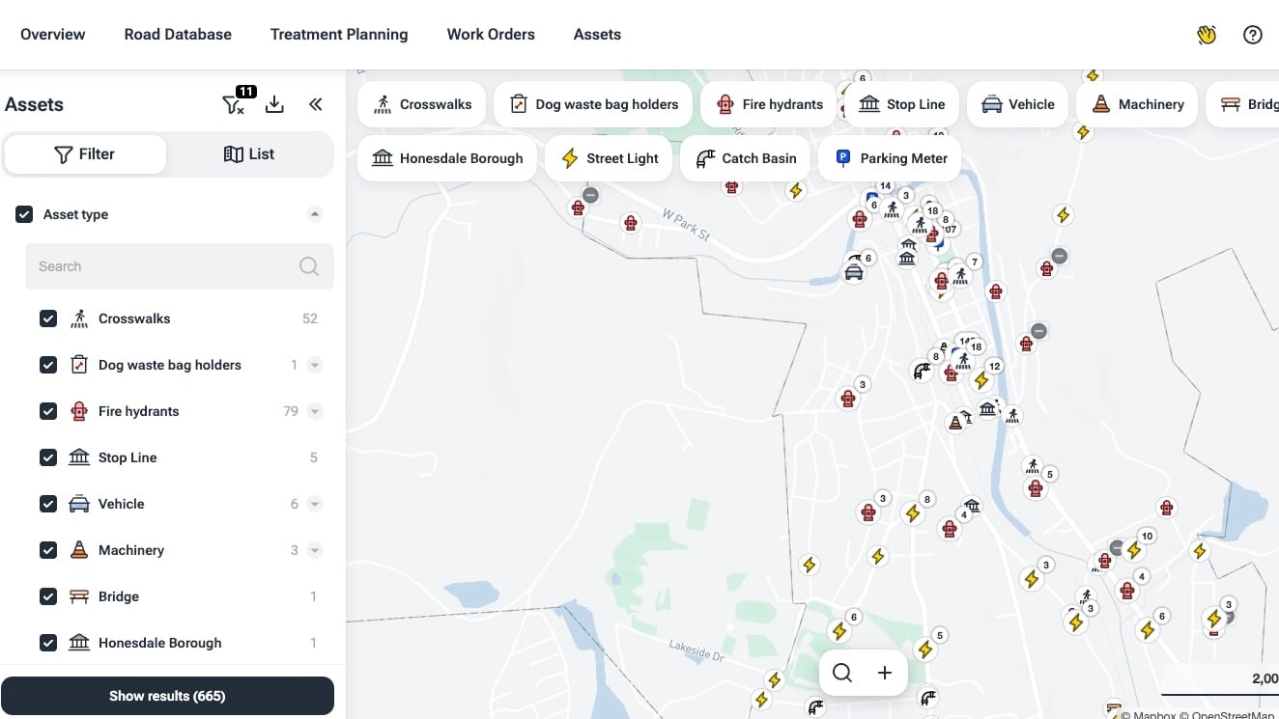Click the Catch Basin map chip
The height and width of the screenshot is (719, 1279).
[x=746, y=158]
